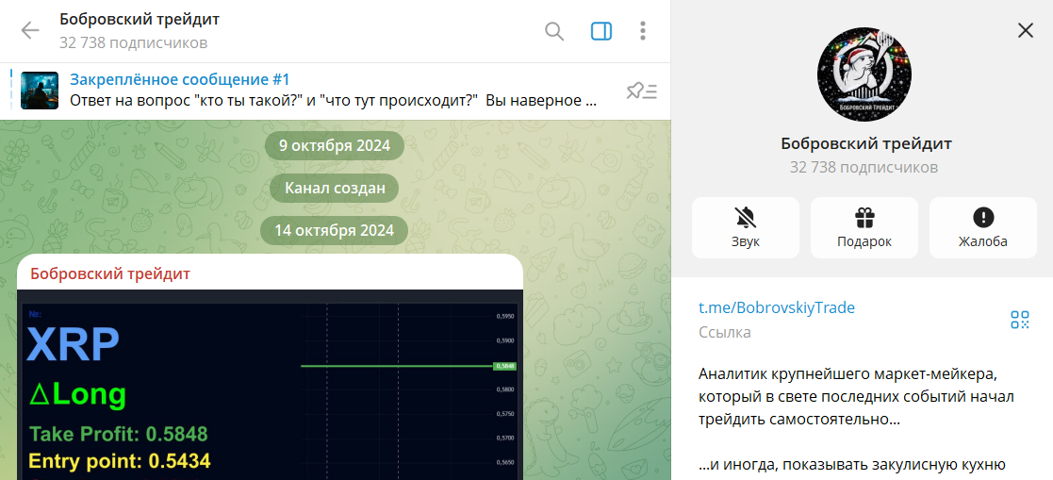Viewport: 1053px width, 480px height.
Task: Close the channel info panel
Action: tap(1025, 30)
